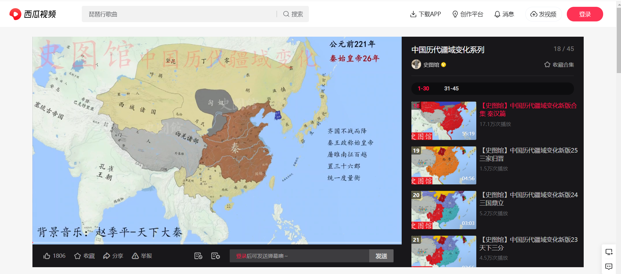Viewport: 621px width, 274px height.
Task: Click 发送 send danmaku button
Action: point(381,256)
